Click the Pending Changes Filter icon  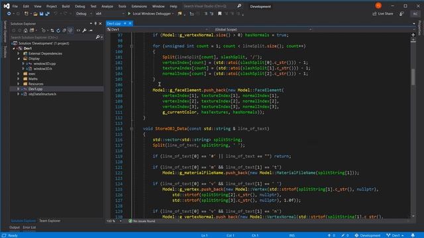tap(44, 30)
